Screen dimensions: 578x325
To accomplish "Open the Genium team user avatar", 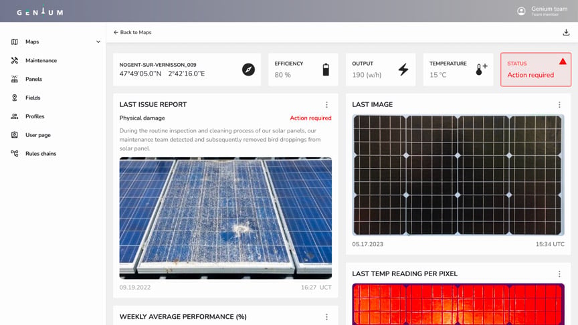I will click(x=521, y=11).
